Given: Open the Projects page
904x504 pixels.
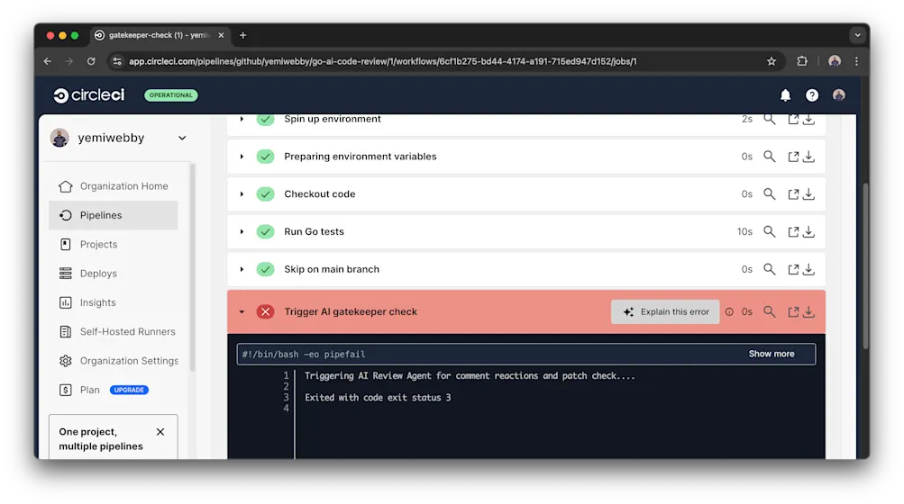Looking at the screenshot, I should [x=114, y=244].
